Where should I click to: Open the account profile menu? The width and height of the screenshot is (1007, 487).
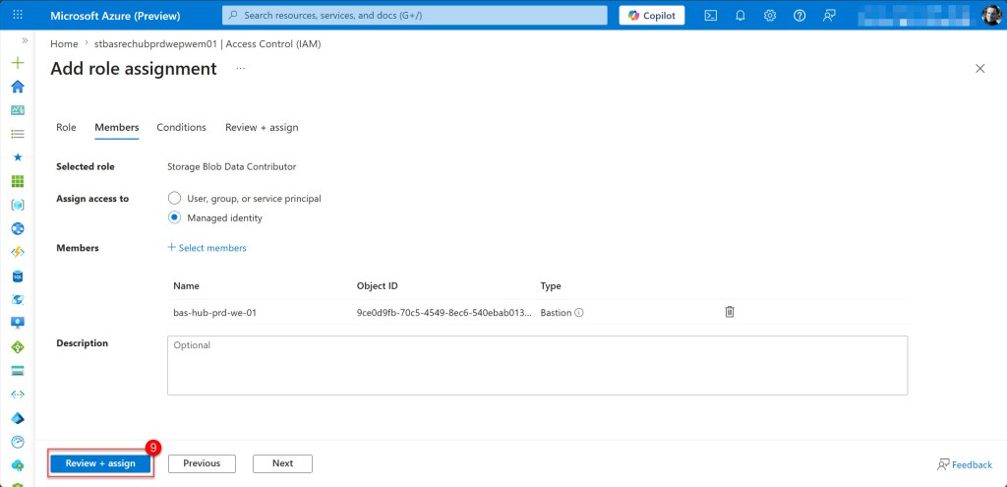[990, 15]
